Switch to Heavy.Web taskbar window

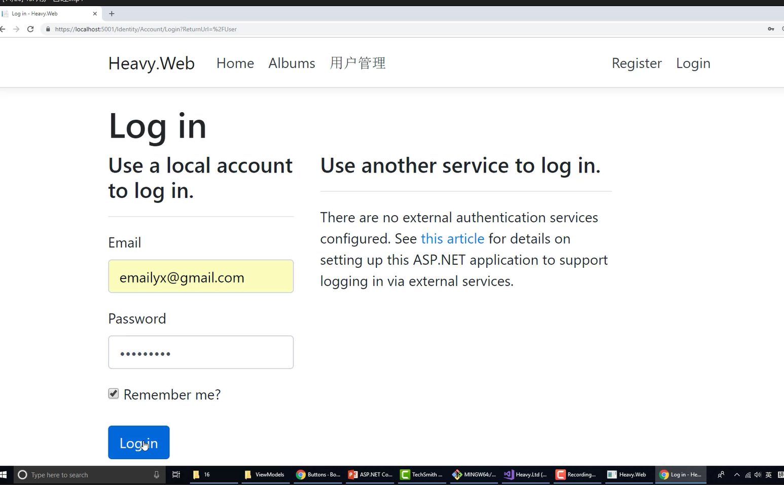tap(629, 475)
